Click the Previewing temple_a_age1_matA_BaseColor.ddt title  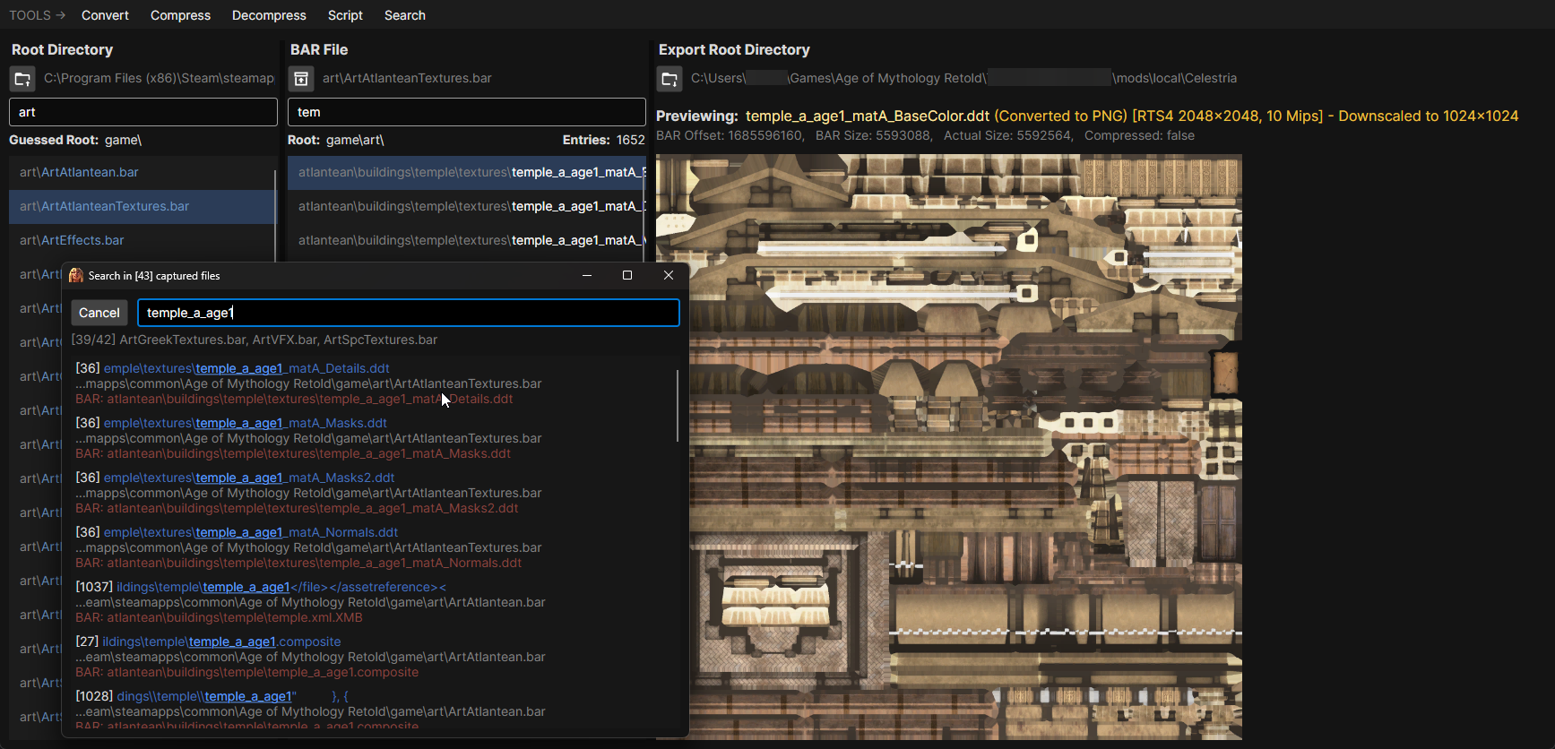point(1087,116)
